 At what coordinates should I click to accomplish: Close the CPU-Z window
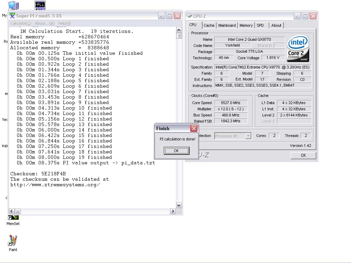coord(313,16)
